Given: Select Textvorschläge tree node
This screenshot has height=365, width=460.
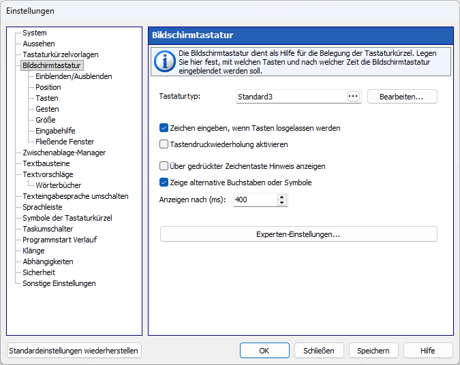Looking at the screenshot, I should pyautogui.click(x=48, y=174).
